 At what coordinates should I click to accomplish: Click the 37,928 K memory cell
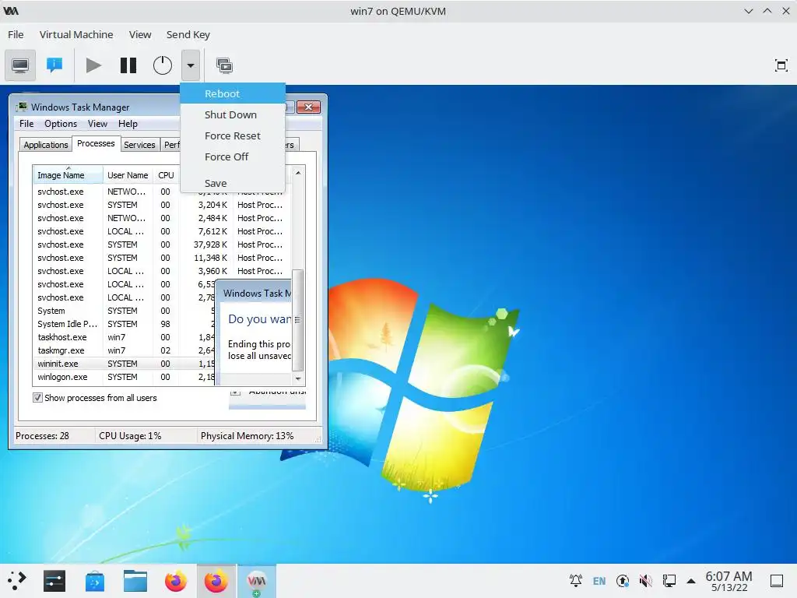(210, 244)
